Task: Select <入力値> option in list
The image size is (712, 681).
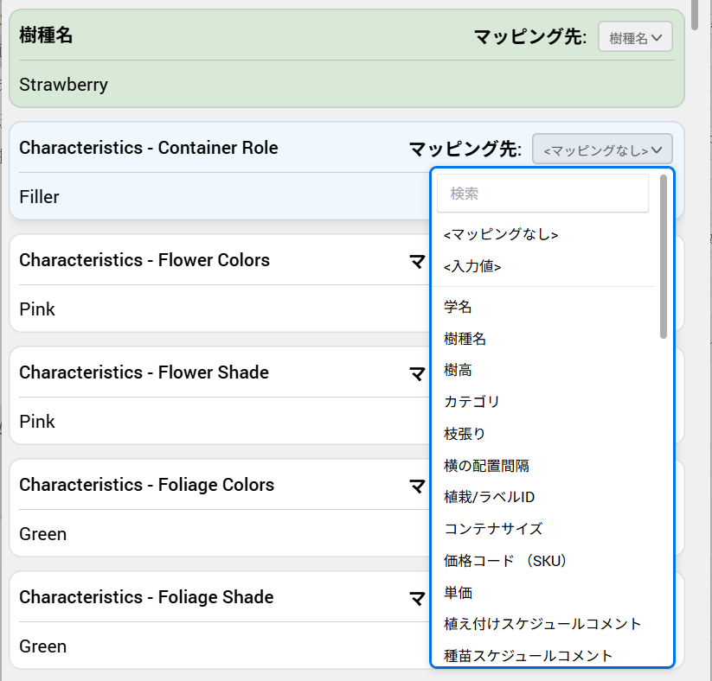Action: tap(472, 267)
